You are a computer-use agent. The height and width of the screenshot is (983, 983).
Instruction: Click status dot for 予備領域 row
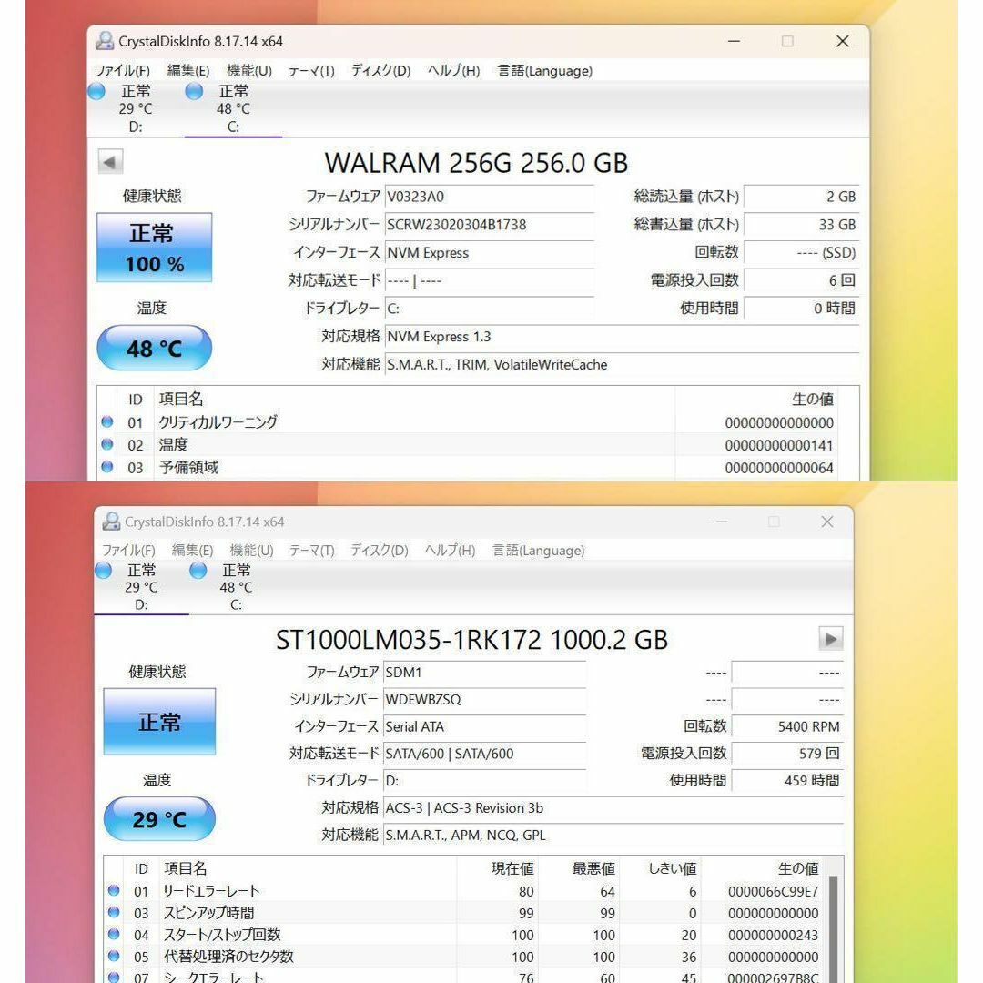tap(107, 467)
